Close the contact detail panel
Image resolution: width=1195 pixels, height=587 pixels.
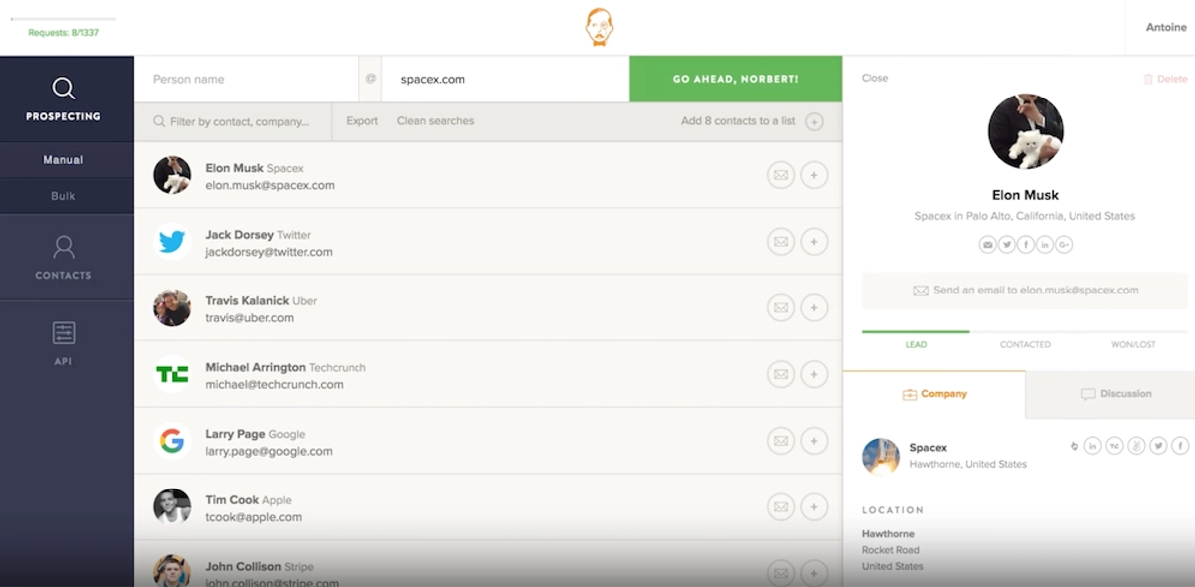875,78
